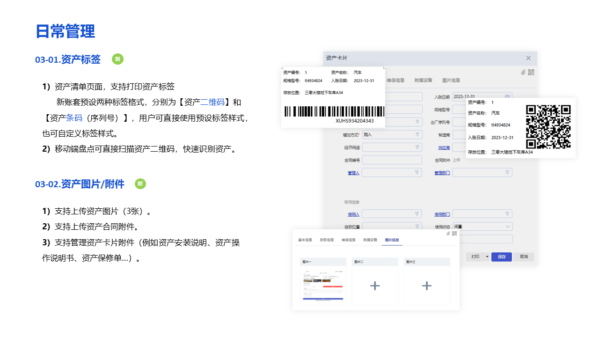Add an image in the 图片三 slot

pos(426,286)
